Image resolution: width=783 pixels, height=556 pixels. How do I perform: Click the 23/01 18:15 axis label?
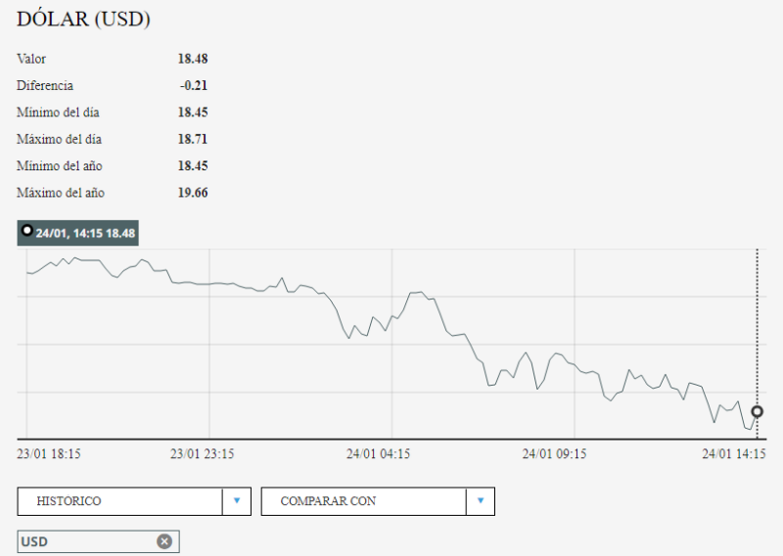pyautogui.click(x=49, y=453)
